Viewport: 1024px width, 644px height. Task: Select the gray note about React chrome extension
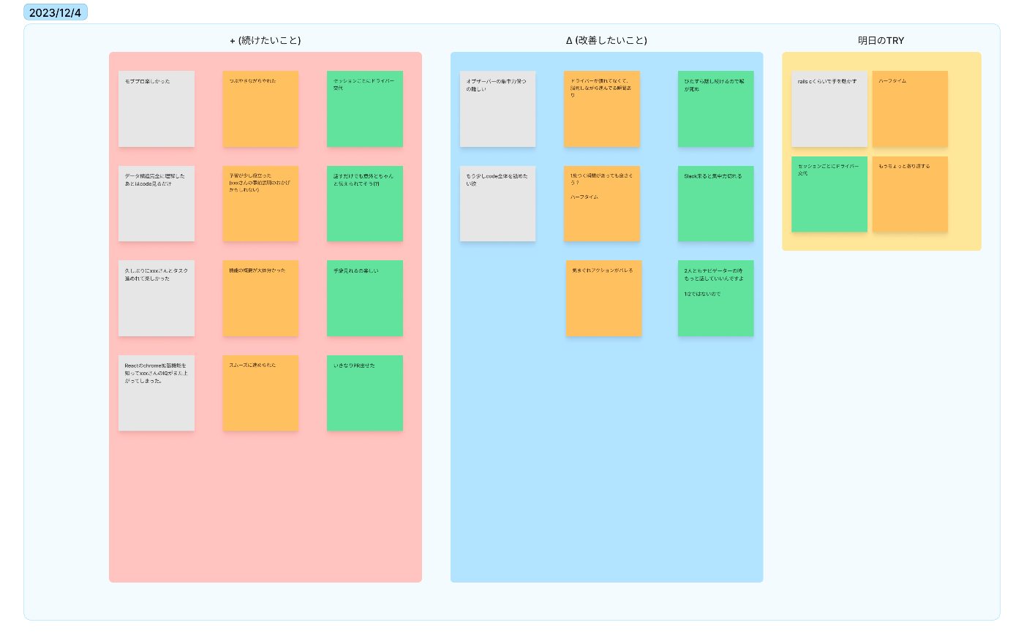pyautogui.click(x=157, y=393)
